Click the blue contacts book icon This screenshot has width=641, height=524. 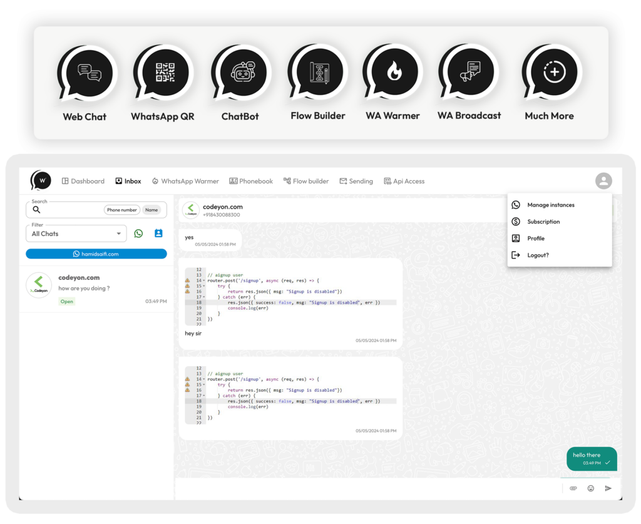(x=158, y=234)
